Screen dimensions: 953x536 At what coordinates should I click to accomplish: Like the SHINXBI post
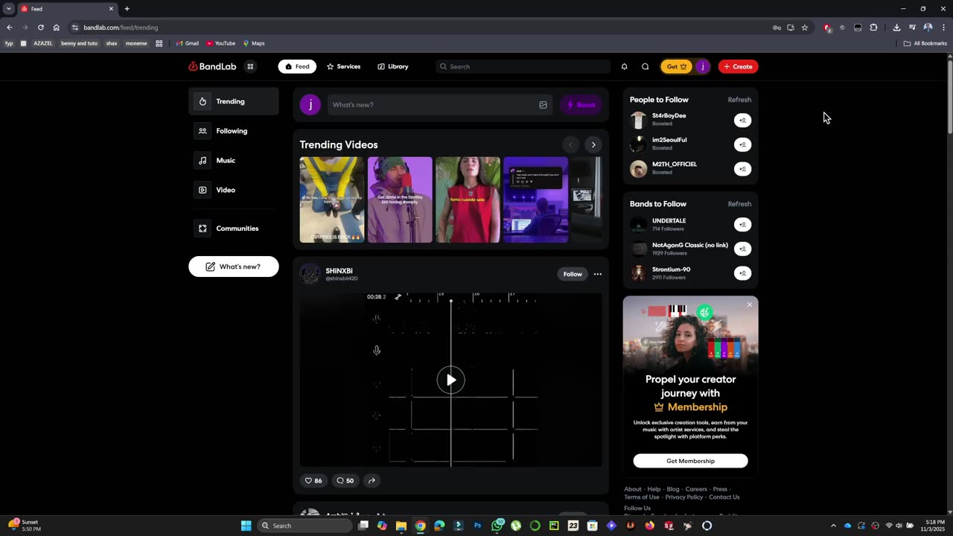pos(313,480)
